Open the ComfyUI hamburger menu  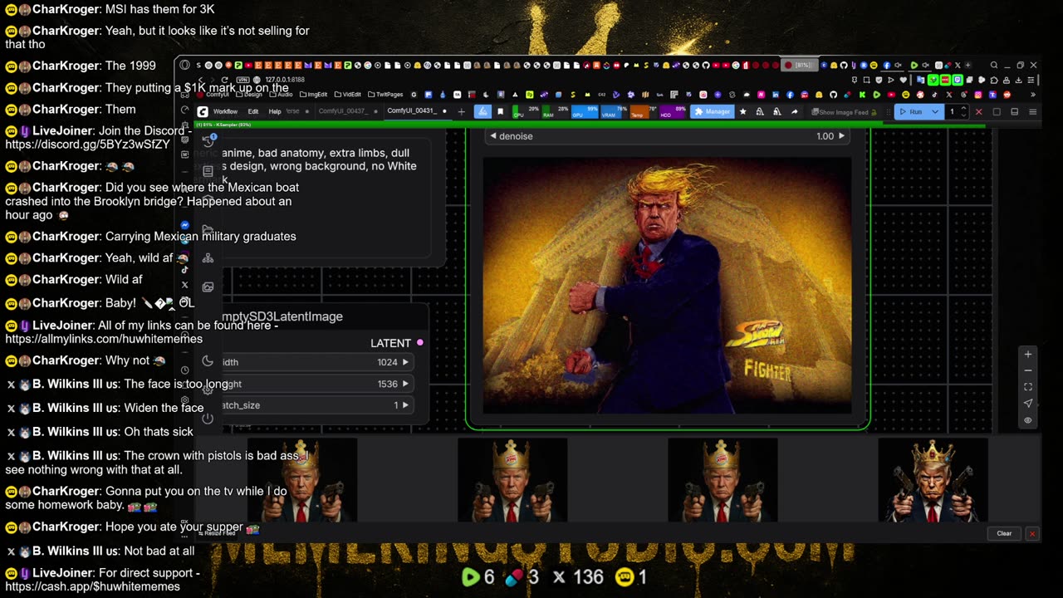coord(1032,111)
